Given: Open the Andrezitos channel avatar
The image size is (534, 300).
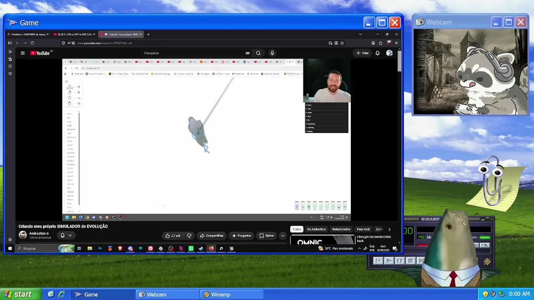Looking at the screenshot, I should click(23, 235).
